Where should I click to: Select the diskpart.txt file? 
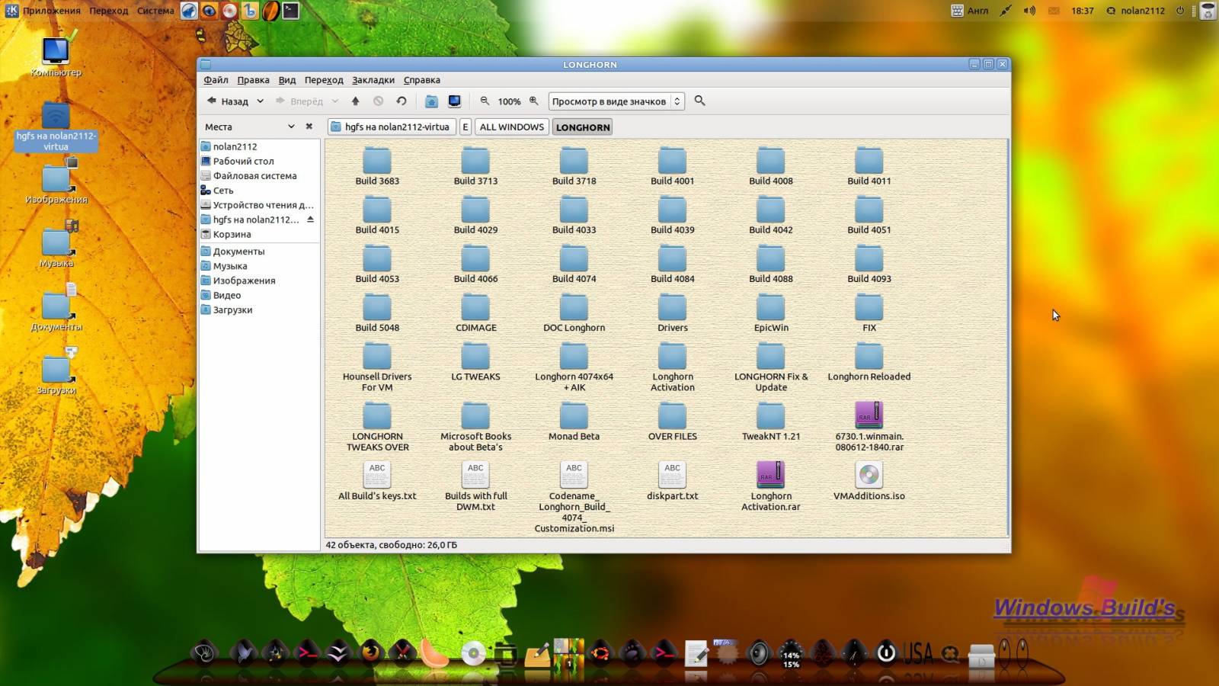(673, 481)
